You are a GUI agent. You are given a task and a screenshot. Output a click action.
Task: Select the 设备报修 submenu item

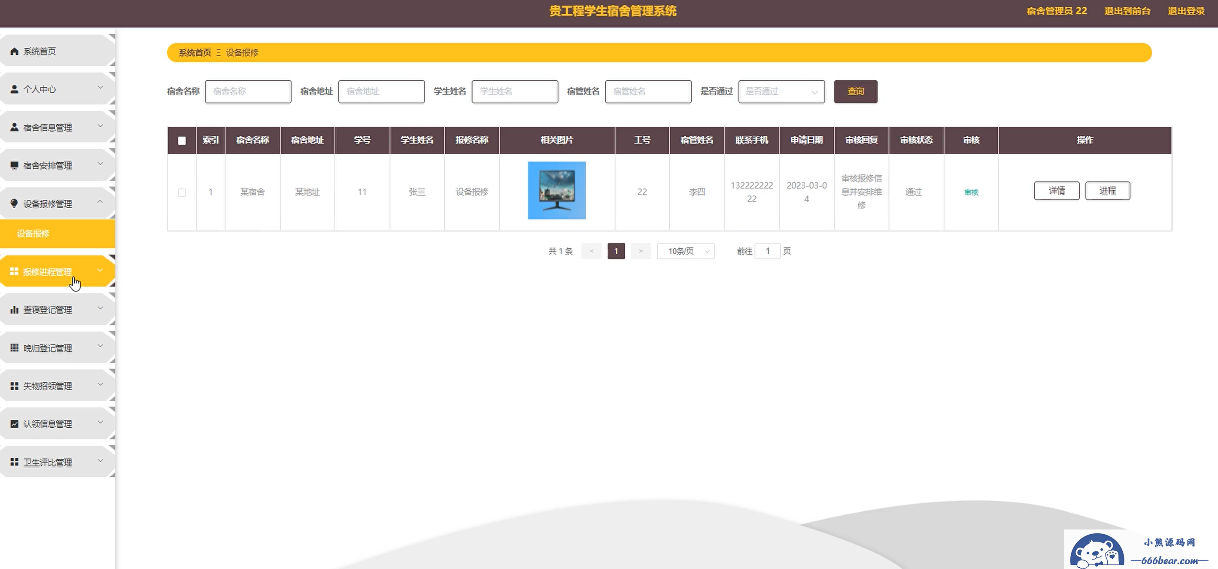pos(57,233)
